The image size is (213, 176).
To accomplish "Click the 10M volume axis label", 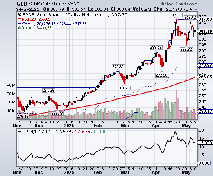I will (x=11, y=111).
